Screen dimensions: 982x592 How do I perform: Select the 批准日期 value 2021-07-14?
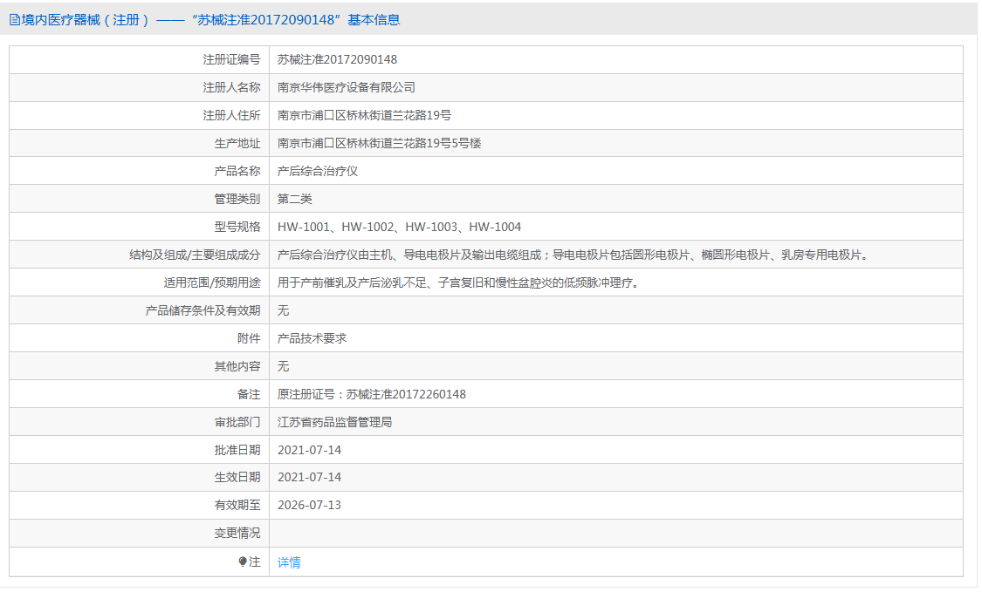[309, 450]
